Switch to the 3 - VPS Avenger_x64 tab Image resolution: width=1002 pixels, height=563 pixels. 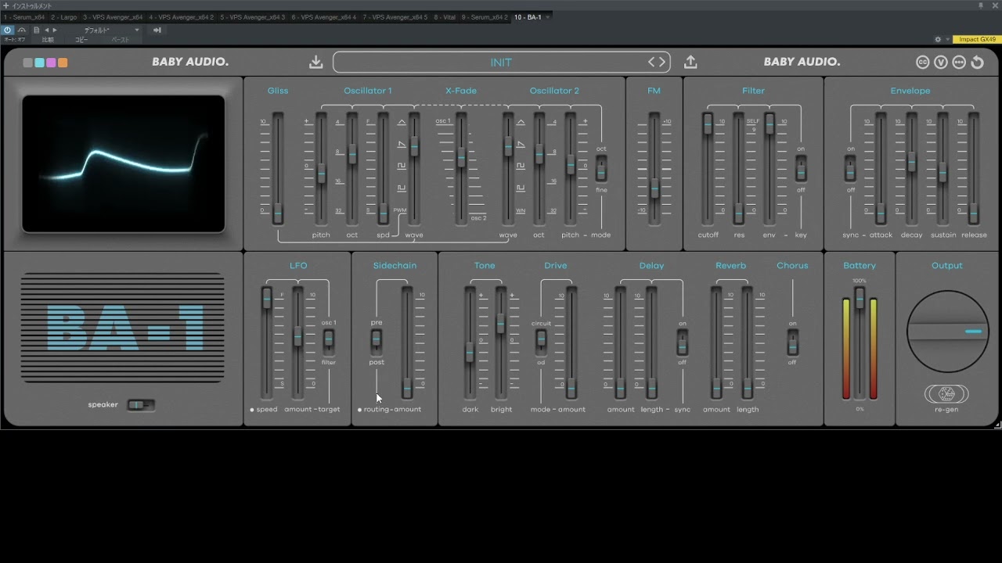(x=113, y=16)
